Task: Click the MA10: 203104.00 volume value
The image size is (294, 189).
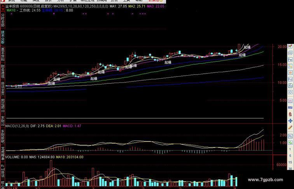Action: click(70, 157)
